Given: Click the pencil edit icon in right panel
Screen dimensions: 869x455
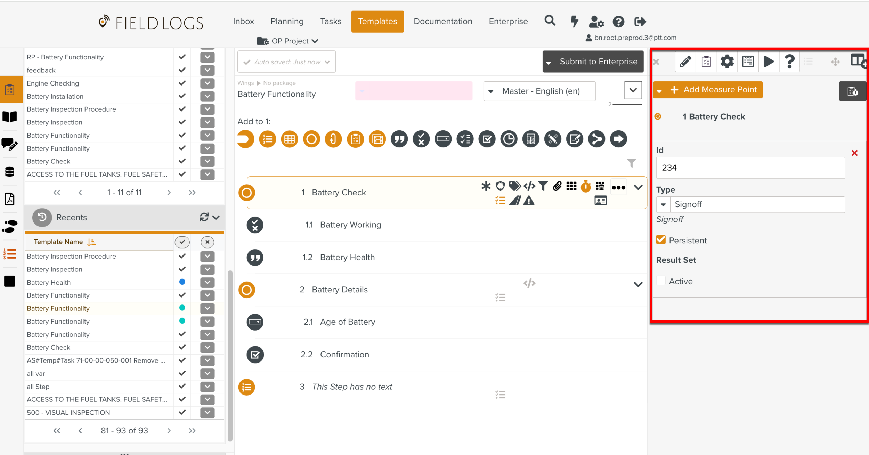Looking at the screenshot, I should point(685,62).
